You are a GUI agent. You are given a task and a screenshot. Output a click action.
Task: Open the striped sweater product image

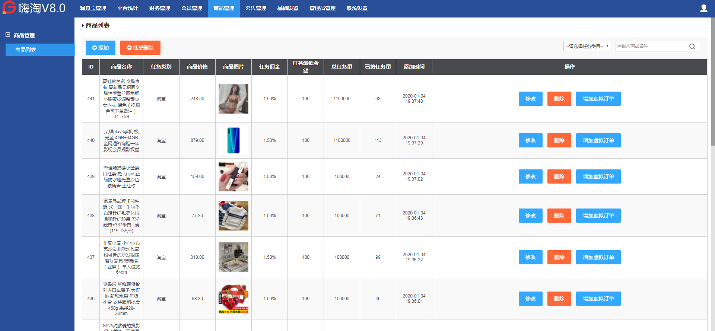[233, 216]
